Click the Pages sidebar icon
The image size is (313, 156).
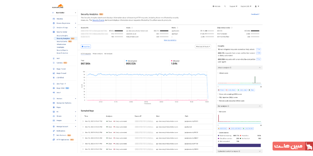tap(54, 107)
